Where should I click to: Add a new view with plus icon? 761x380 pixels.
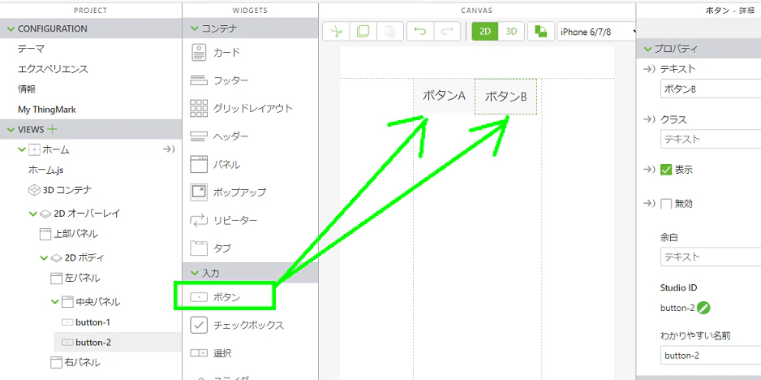click(51, 129)
